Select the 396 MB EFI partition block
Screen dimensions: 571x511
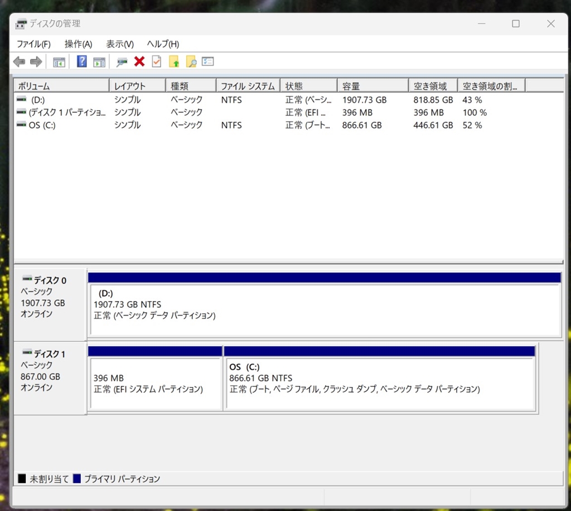tap(156, 384)
